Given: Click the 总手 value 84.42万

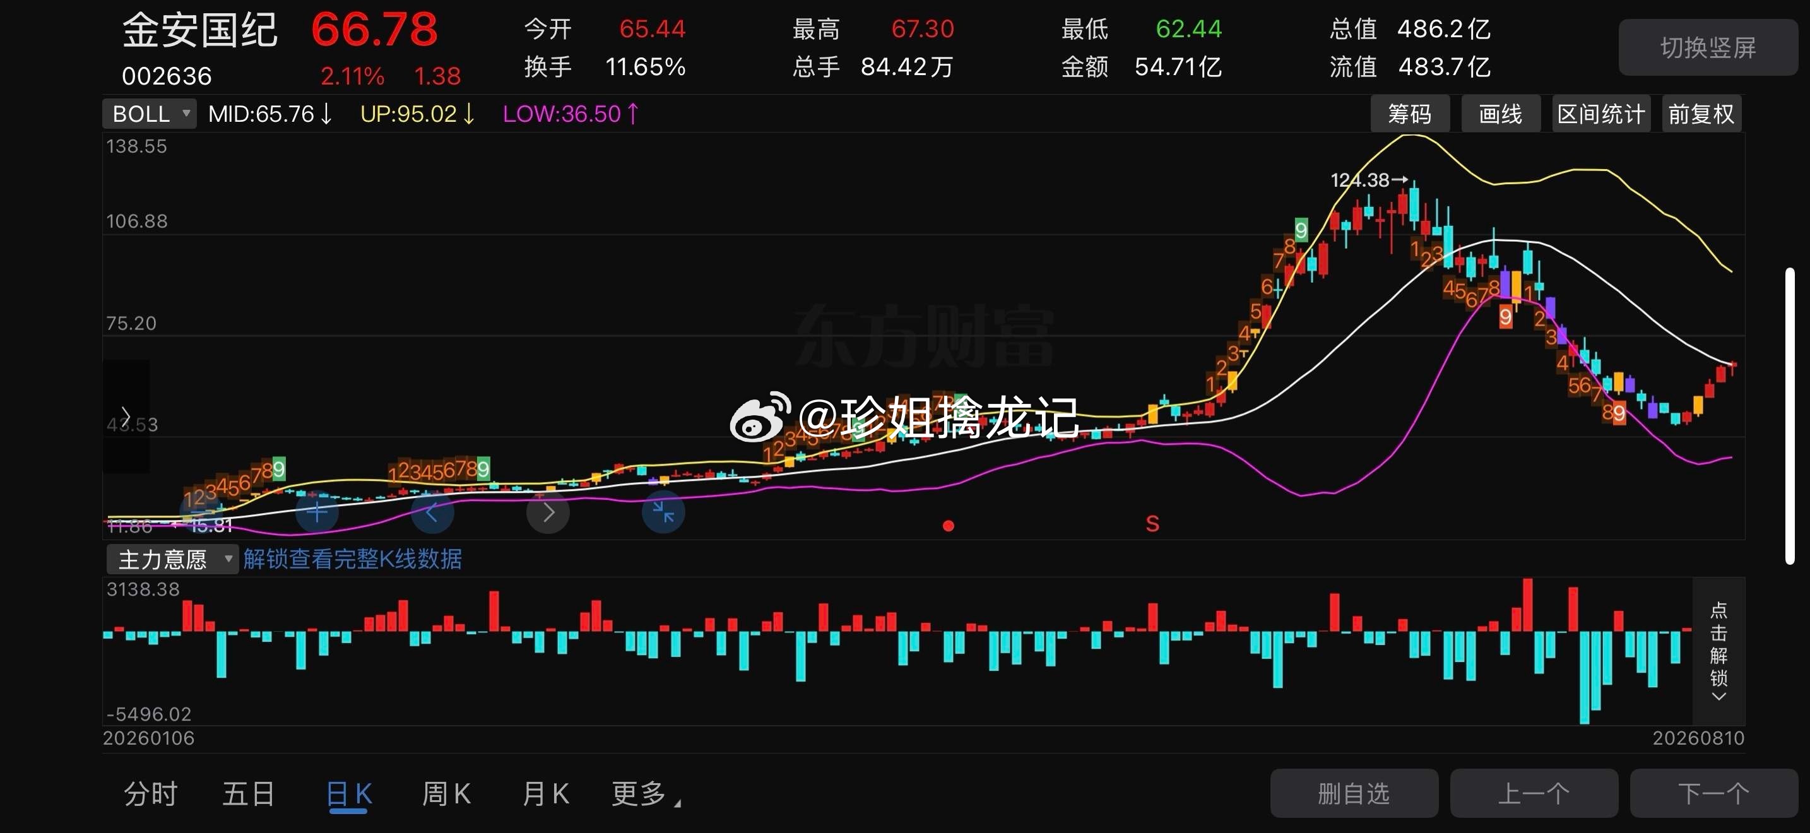Looking at the screenshot, I should (907, 67).
